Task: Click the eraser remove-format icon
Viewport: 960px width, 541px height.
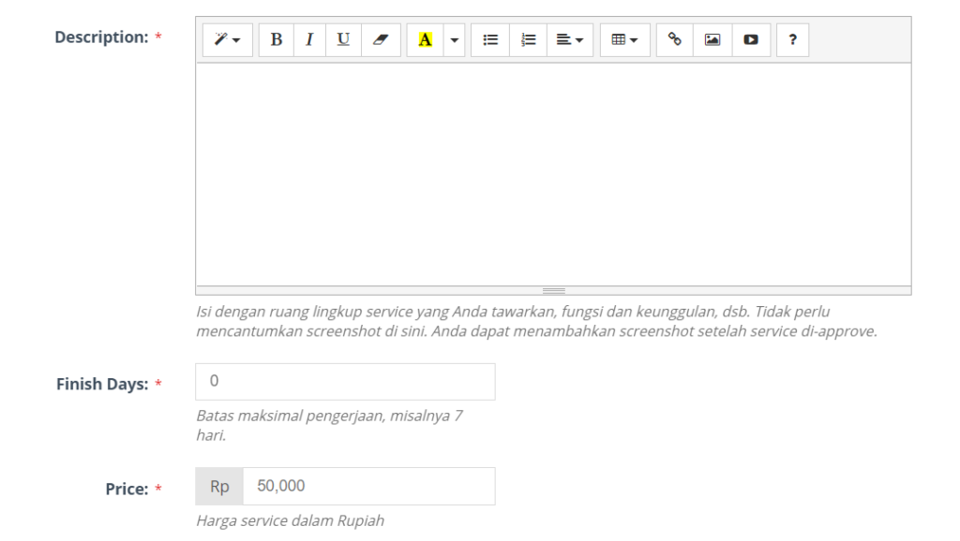Action: click(381, 39)
